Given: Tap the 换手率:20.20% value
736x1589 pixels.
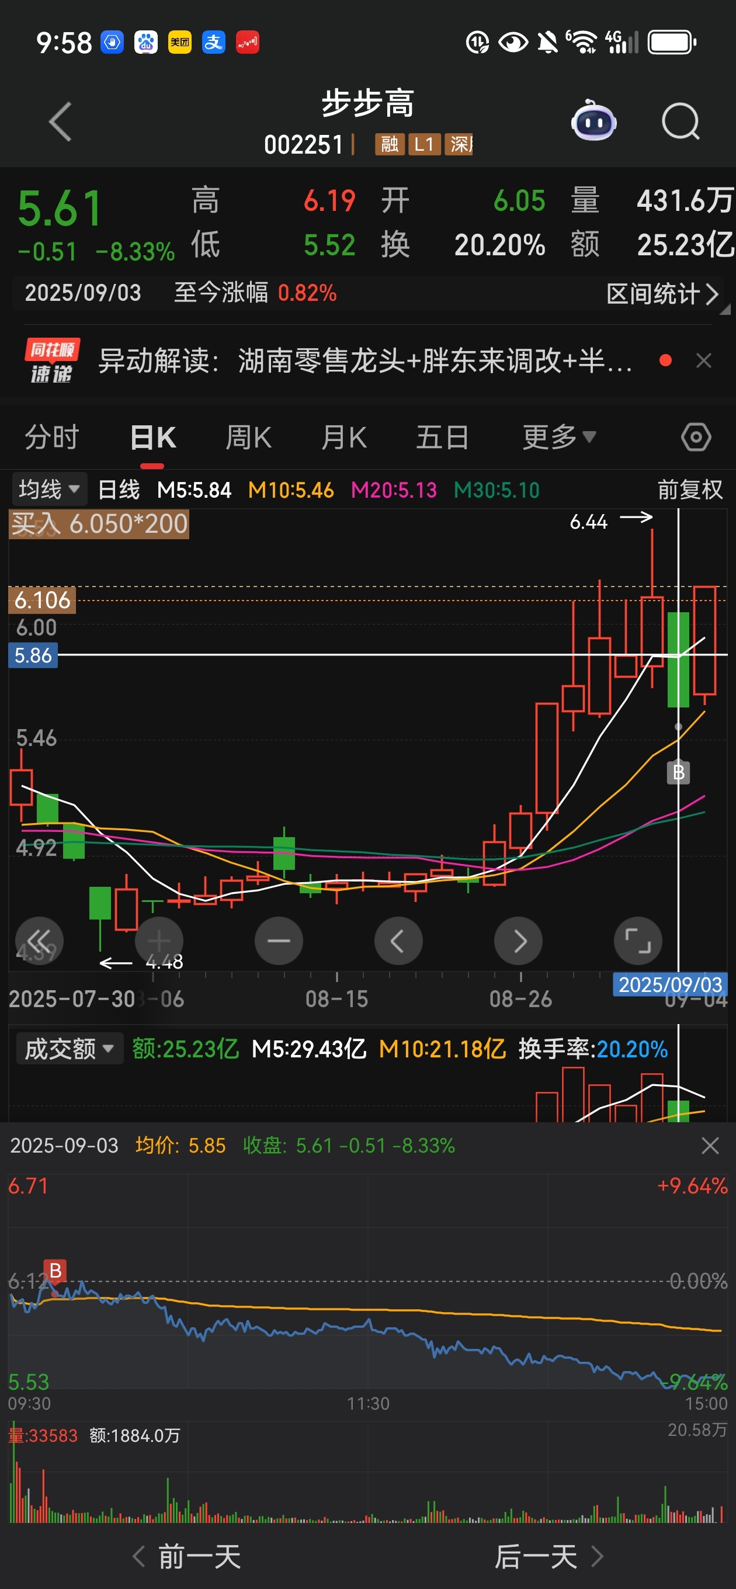Looking at the screenshot, I should click(593, 1049).
